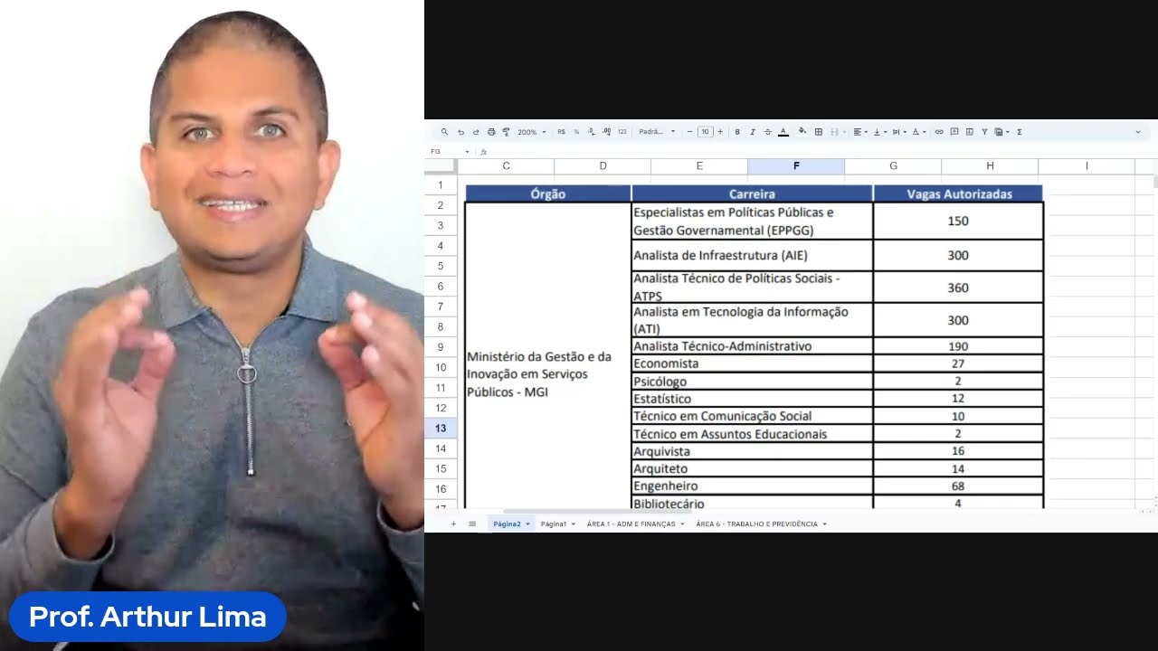This screenshot has height=651, width=1158.
Task: Increase decimal places icon
Action: [606, 132]
